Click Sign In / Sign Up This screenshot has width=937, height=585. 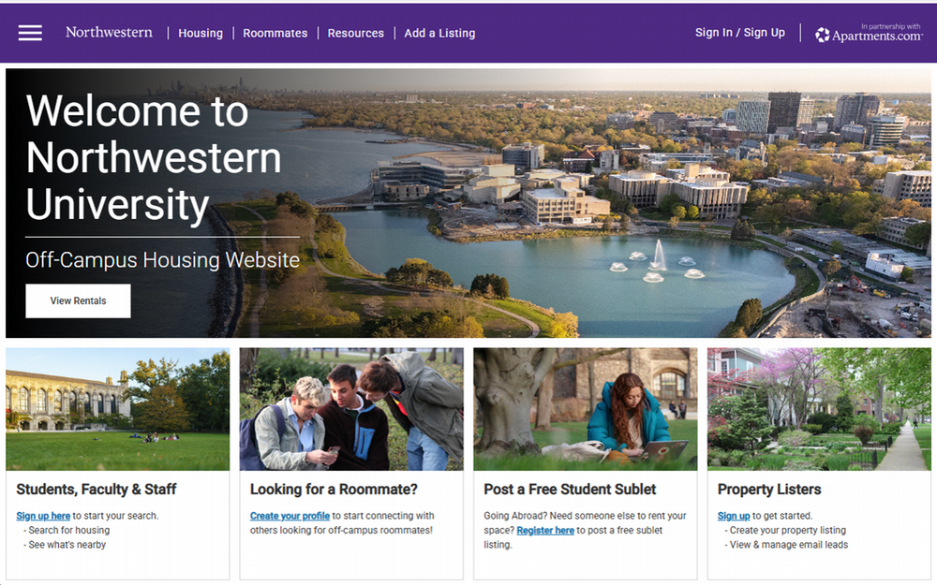tap(739, 32)
